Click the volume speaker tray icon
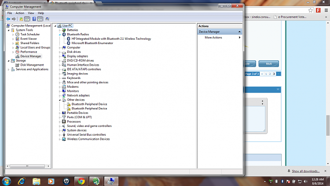Viewport: 330px width, 186px height. [x=306, y=181]
